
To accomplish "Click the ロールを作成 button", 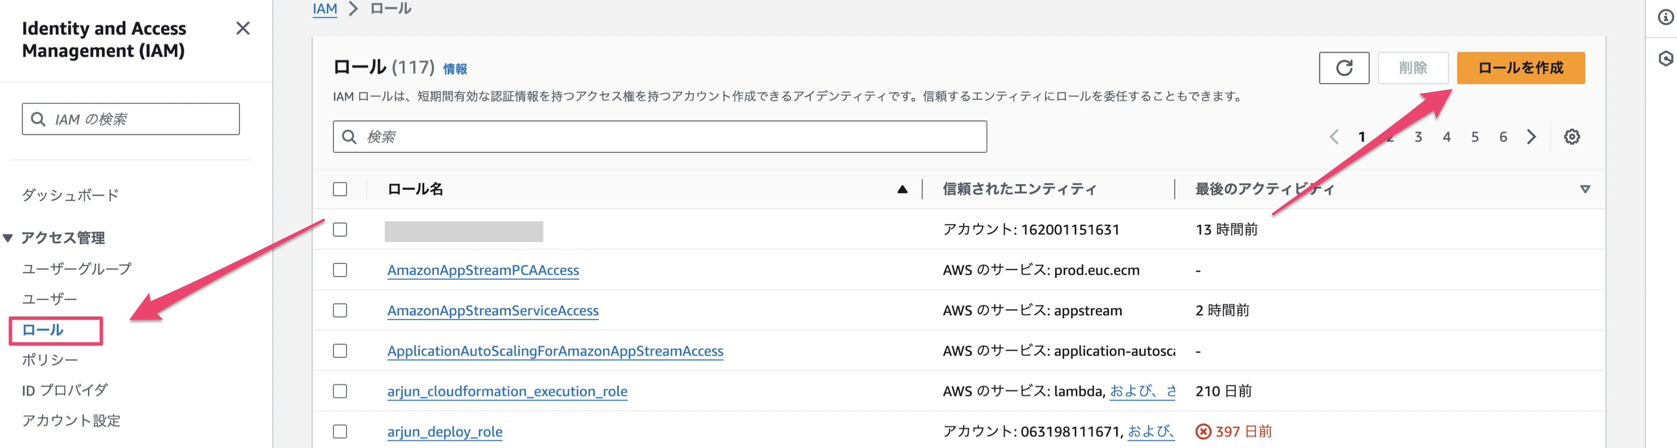I will click(x=1520, y=68).
